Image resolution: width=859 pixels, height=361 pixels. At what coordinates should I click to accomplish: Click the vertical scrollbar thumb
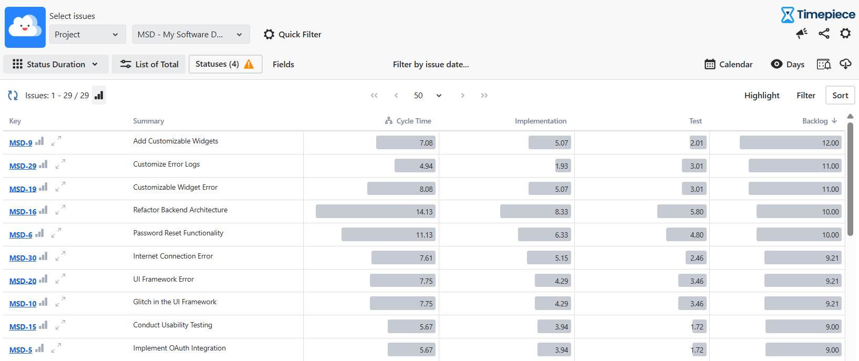coord(850,179)
